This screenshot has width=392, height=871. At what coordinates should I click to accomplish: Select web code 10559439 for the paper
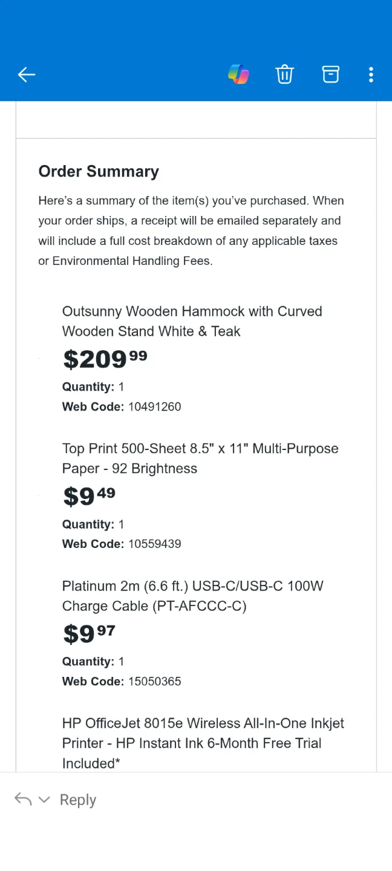pos(155,543)
